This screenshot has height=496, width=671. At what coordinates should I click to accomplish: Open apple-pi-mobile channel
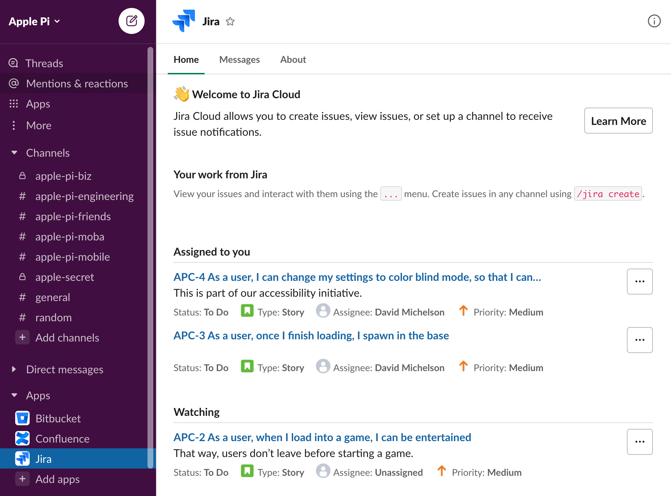(74, 257)
